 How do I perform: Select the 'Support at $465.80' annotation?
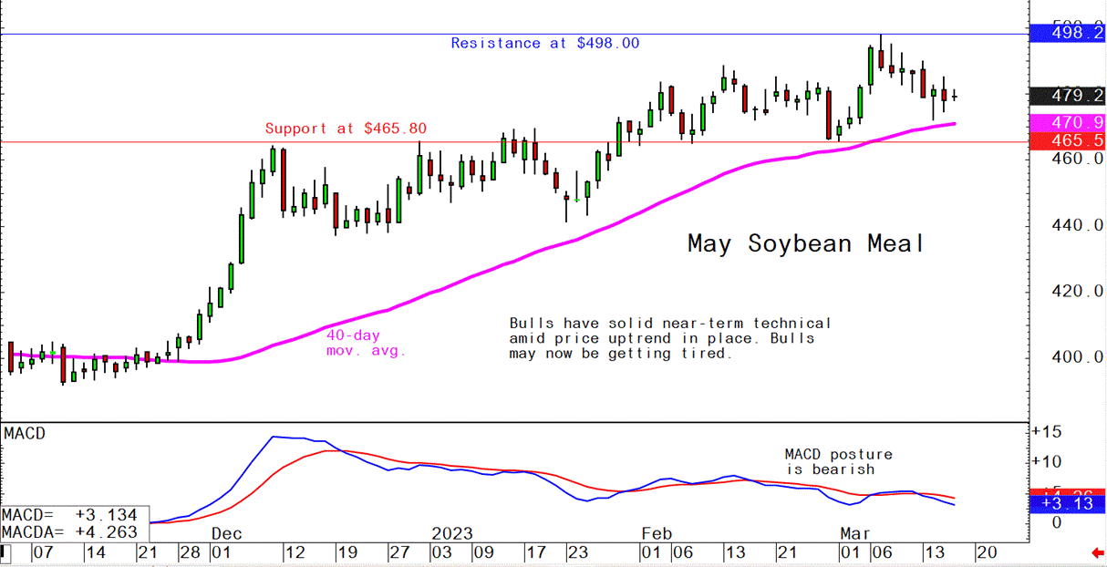(x=346, y=129)
